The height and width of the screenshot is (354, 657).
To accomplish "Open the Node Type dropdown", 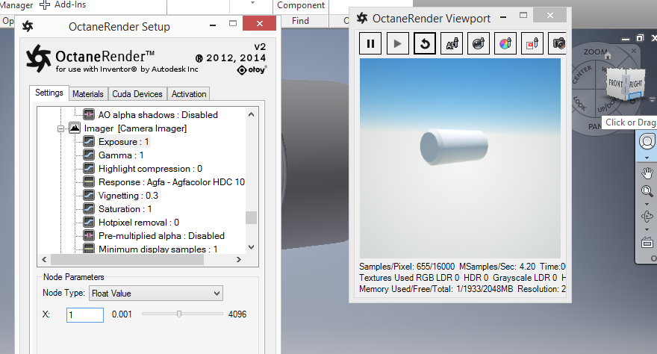I will point(155,294).
